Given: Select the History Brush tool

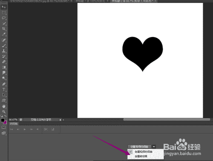Looking at the screenshot, I should (4, 56).
